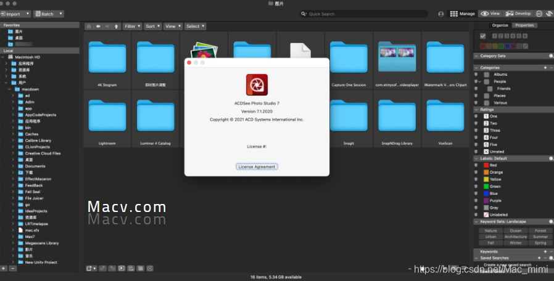Select Macintosh HD in folder tree
The width and height of the screenshot is (554, 281).
pos(27,57)
